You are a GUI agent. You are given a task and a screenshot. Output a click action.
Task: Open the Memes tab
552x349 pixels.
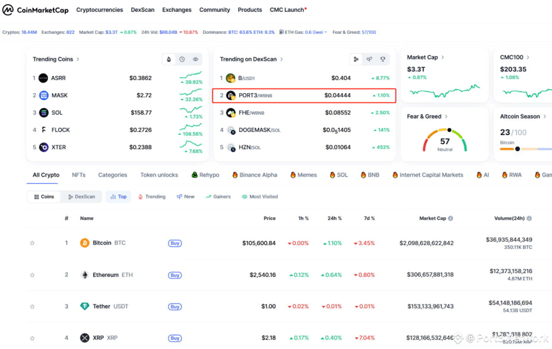(x=304, y=175)
